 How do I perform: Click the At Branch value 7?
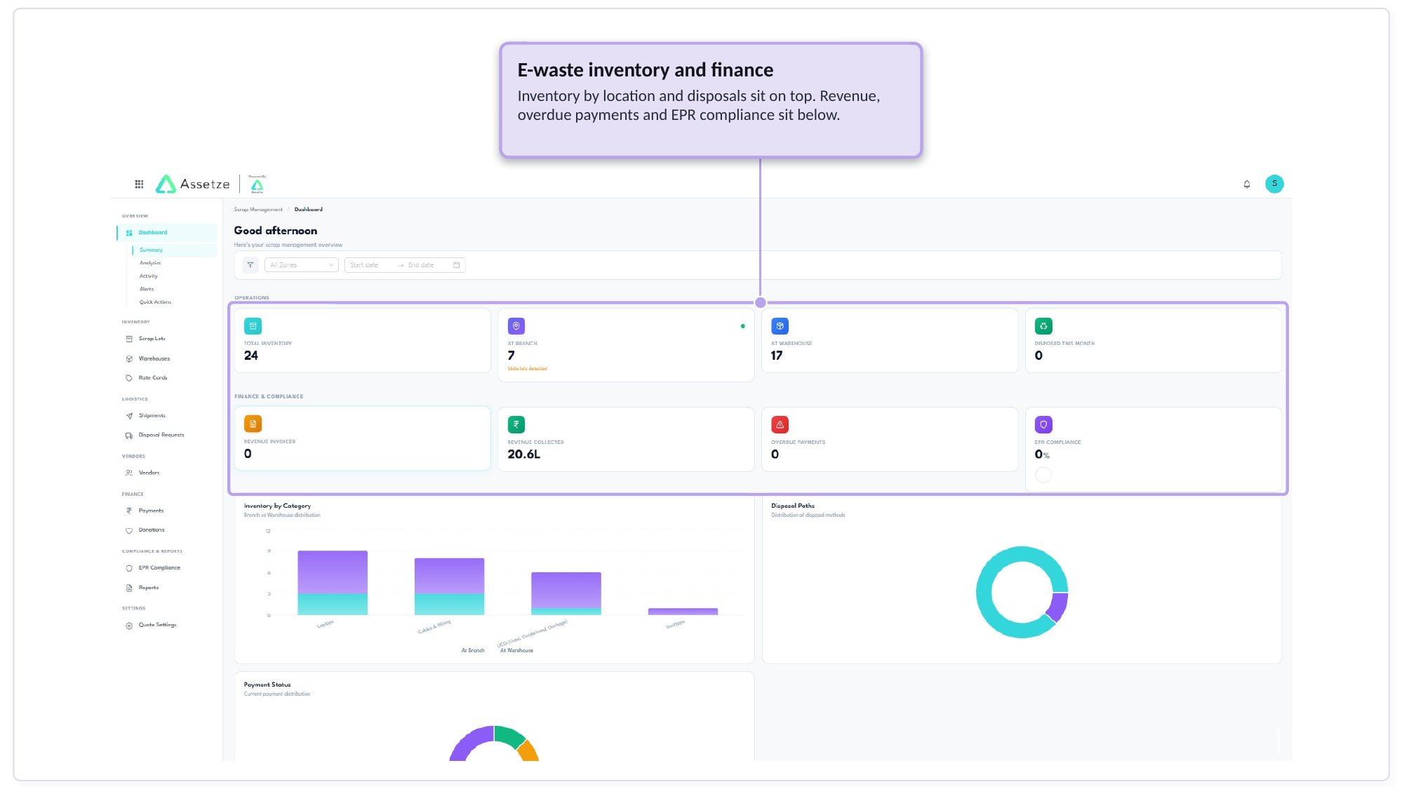click(511, 356)
